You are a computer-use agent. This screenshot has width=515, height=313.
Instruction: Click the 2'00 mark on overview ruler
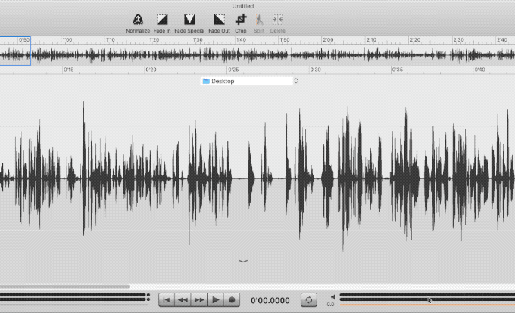coord(328,39)
